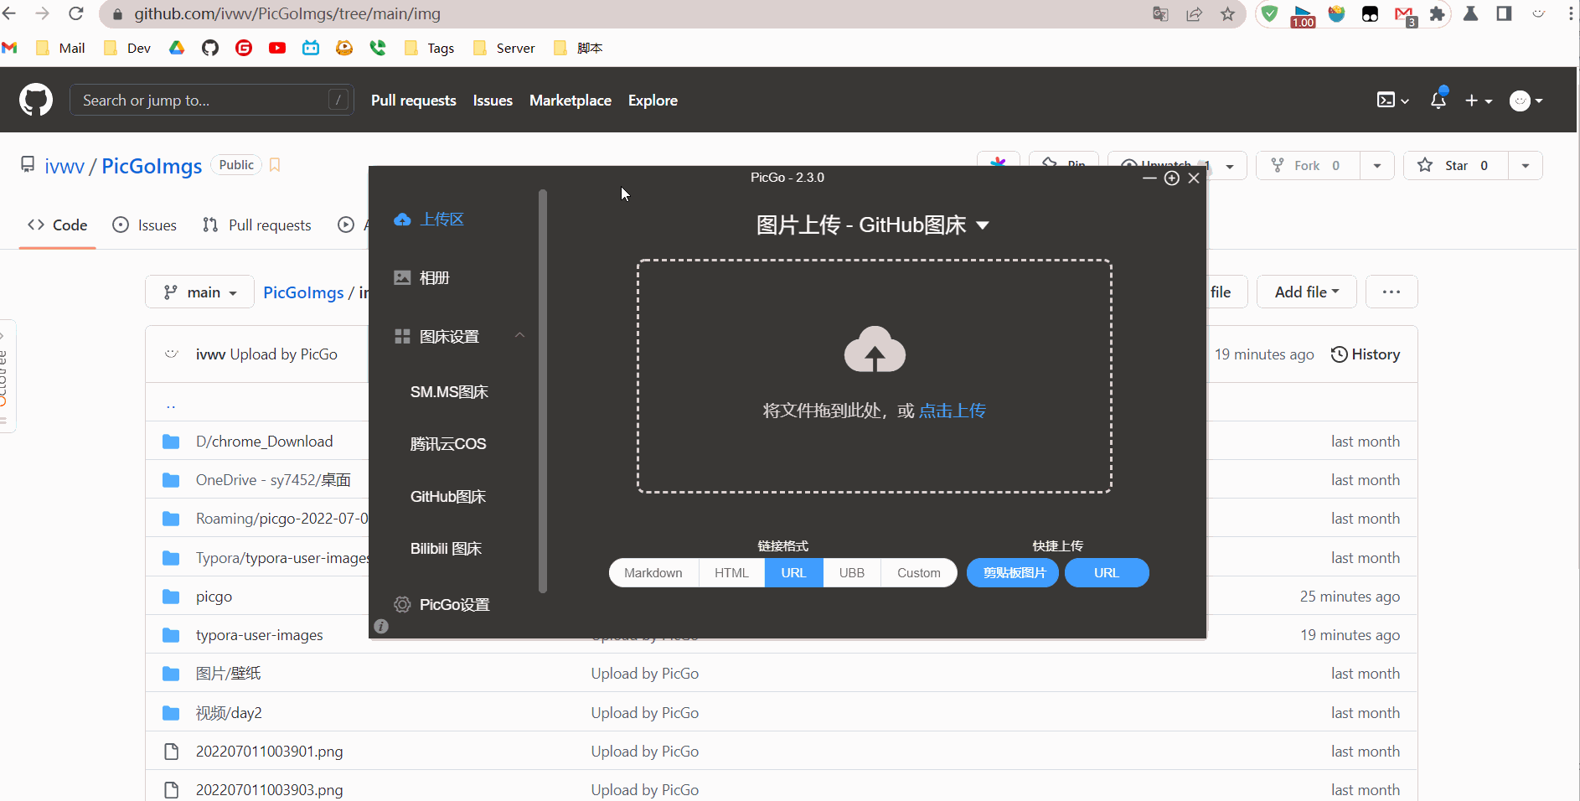Switch to the repository Code tab
This screenshot has height=801, width=1580.
[58, 225]
